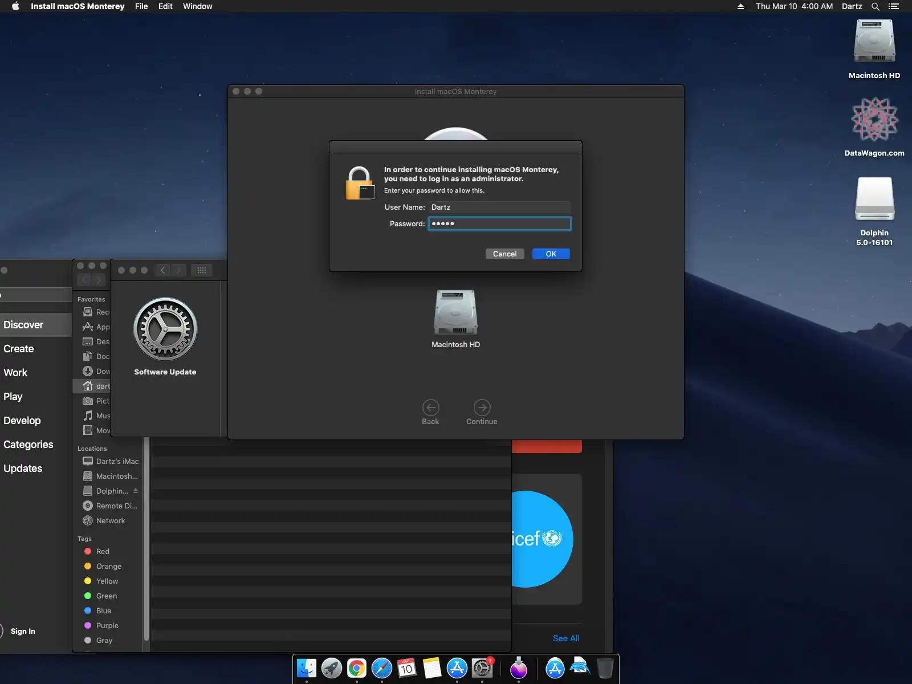Image resolution: width=912 pixels, height=684 pixels.
Task: Open the Dolphin file icon in dock
Action: click(580, 667)
